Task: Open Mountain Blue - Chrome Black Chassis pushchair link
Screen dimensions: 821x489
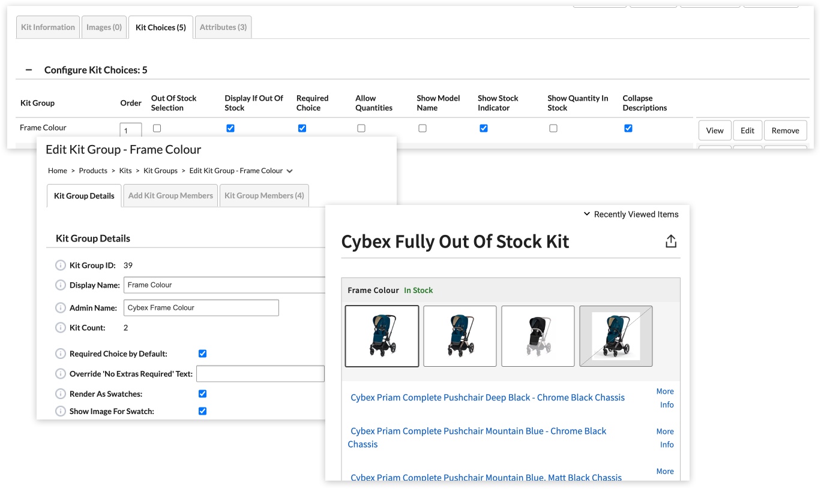Action: coord(477,437)
